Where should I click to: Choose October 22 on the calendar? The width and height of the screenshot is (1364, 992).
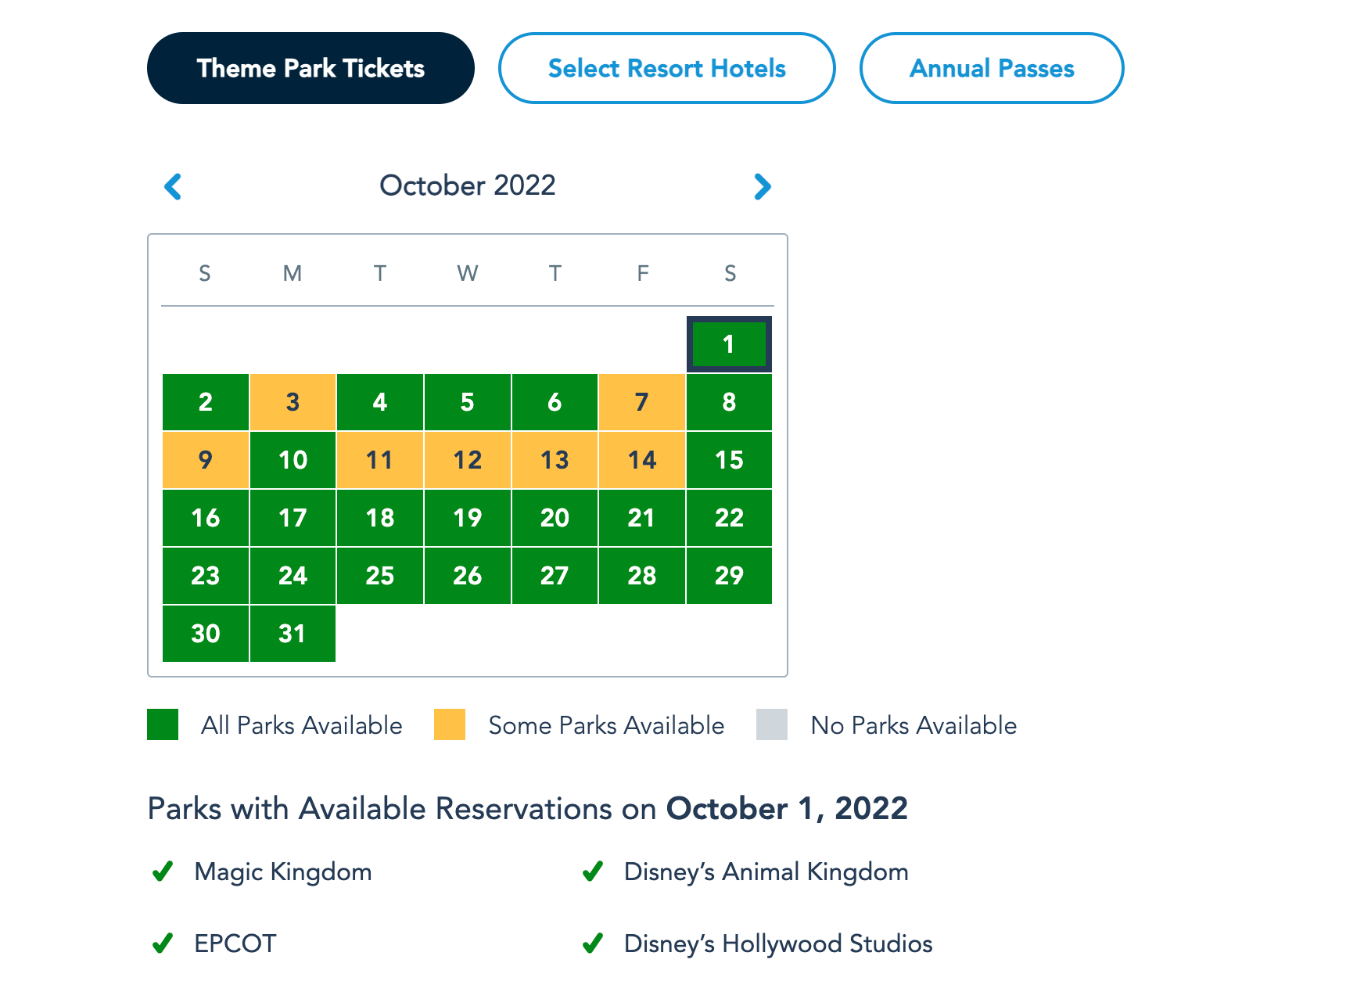[x=729, y=518]
